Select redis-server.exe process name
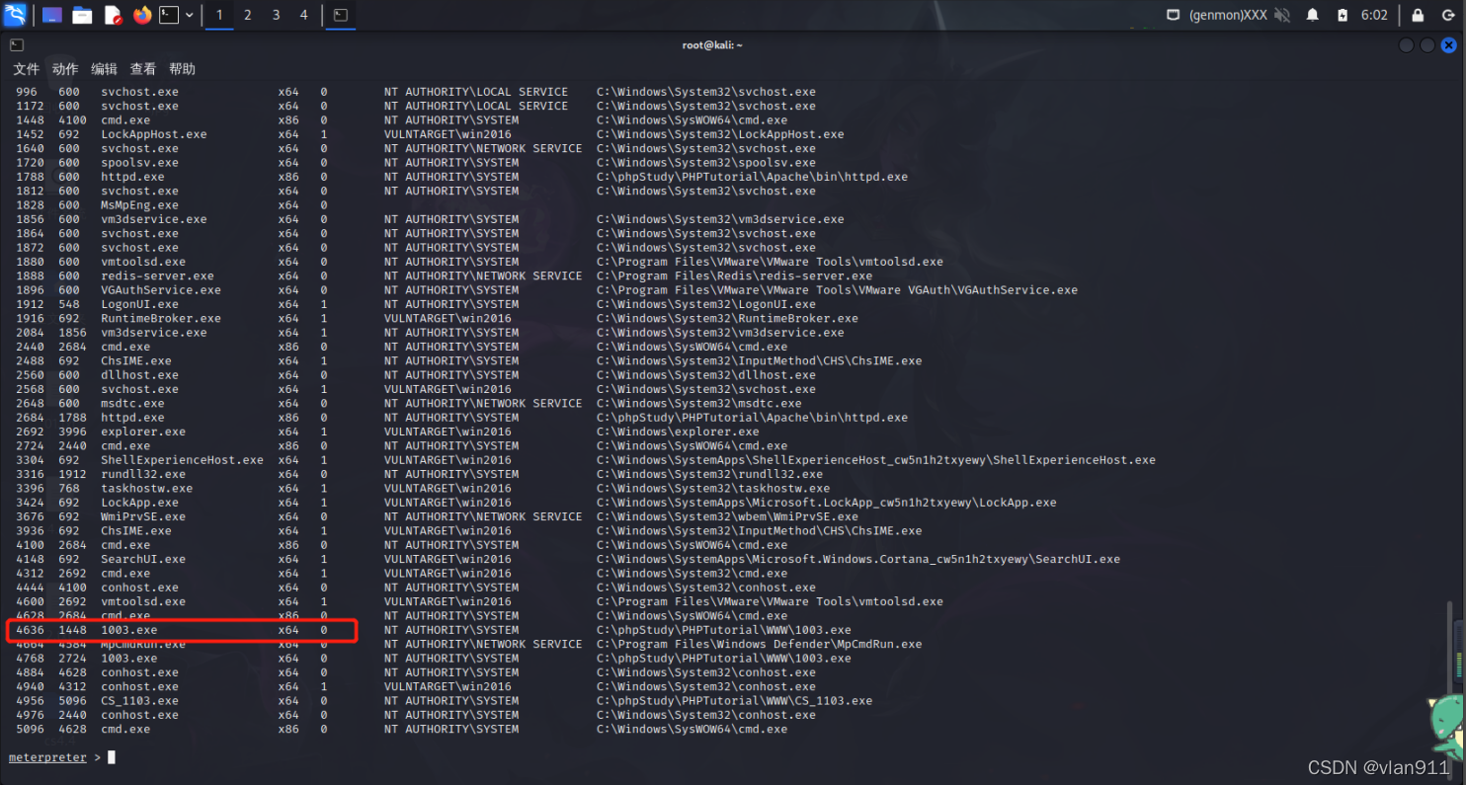Image resolution: width=1466 pixels, height=785 pixels. click(157, 276)
